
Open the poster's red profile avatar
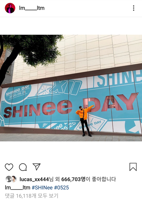pyautogui.click(x=10, y=8)
